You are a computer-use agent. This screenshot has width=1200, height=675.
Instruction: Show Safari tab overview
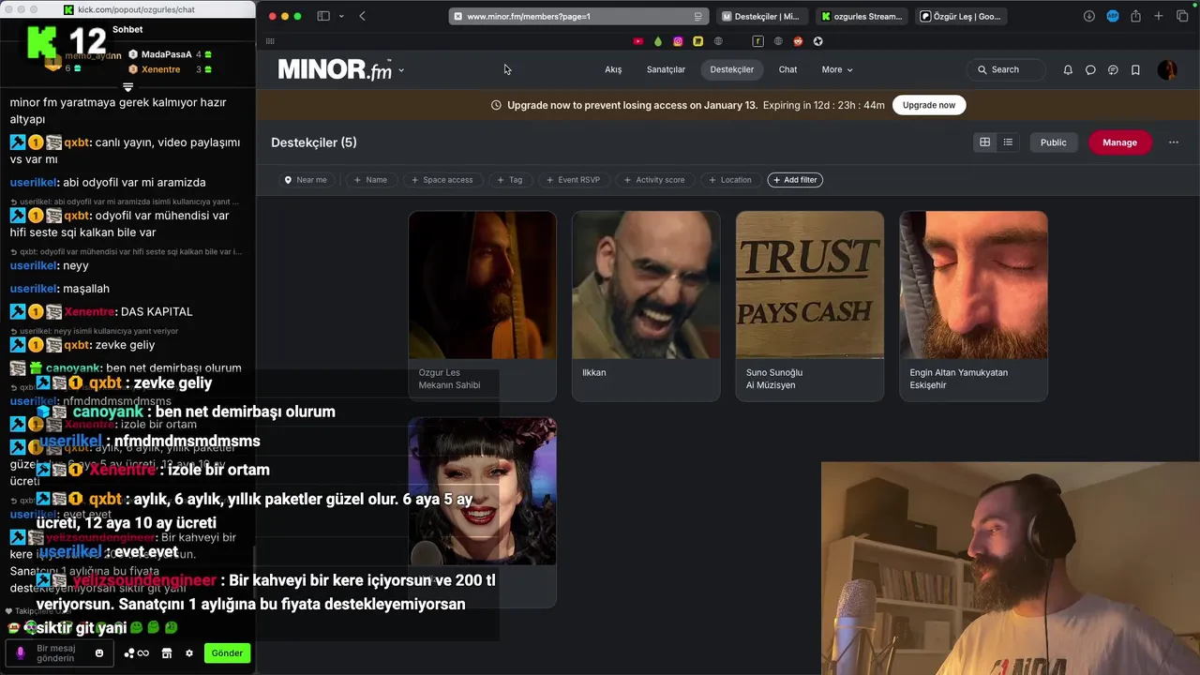coord(1181,16)
